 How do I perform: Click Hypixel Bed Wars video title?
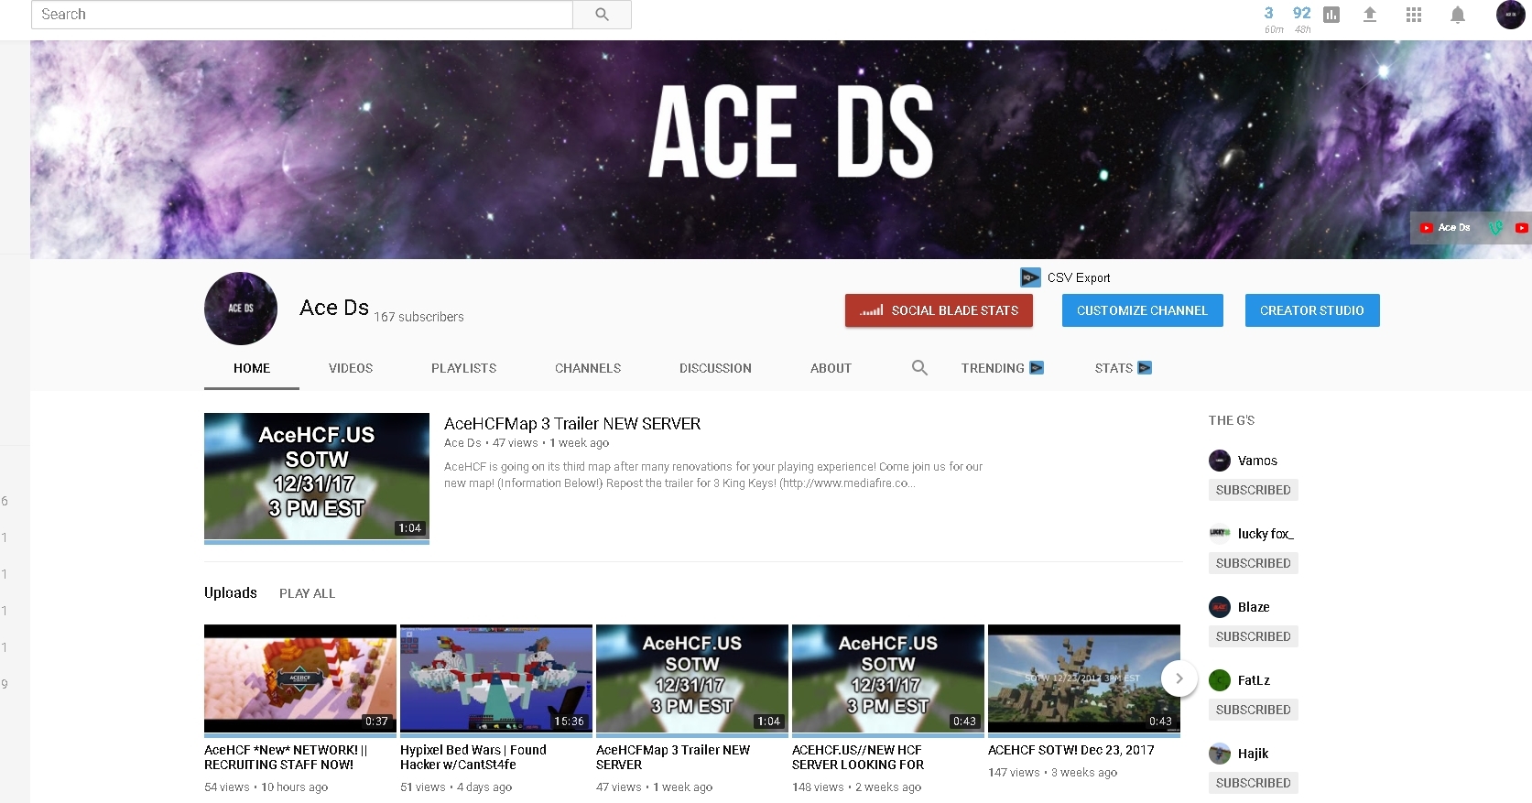click(x=473, y=757)
